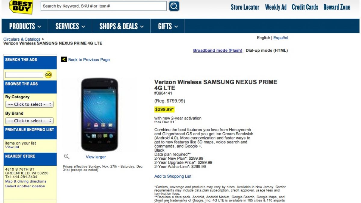
Task: Switch to Broadband mode (Flash)
Action: click(x=218, y=51)
